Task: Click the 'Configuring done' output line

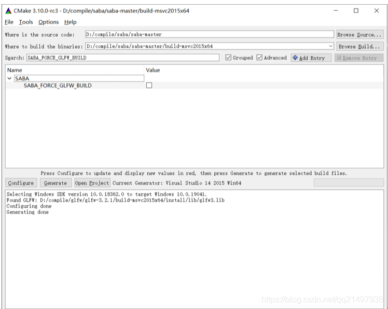Action: [29, 206]
